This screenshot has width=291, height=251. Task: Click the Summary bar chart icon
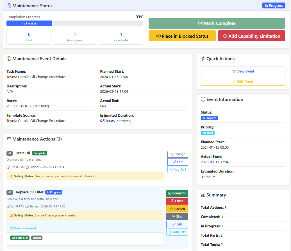click(203, 195)
